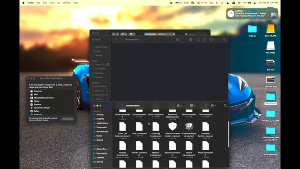Select the Z06 Edit.png thumbnail on desktop
This screenshot has height=169, width=300.
(270, 79)
